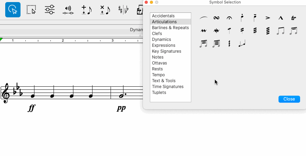
Task: Click the Close button in Symbol Selection
Action: [289, 99]
